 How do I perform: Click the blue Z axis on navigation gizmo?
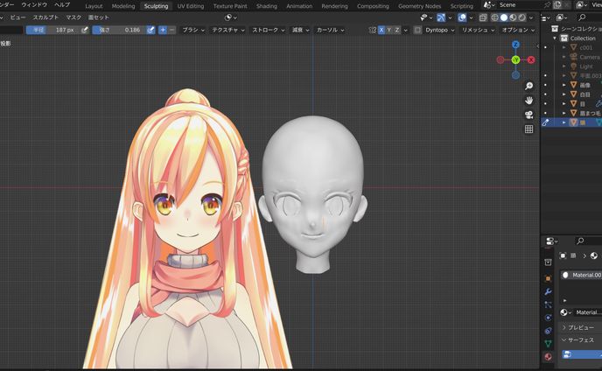[x=515, y=45]
